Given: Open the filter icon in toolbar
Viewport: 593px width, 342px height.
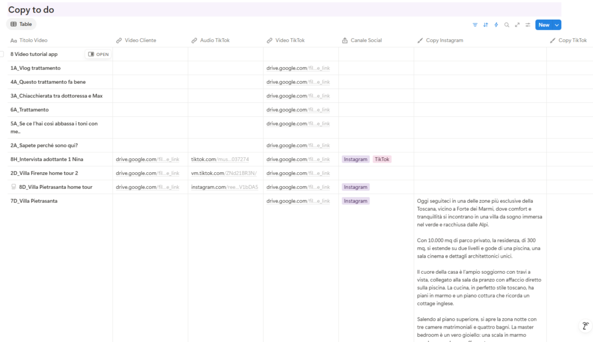Looking at the screenshot, I should click(x=475, y=25).
